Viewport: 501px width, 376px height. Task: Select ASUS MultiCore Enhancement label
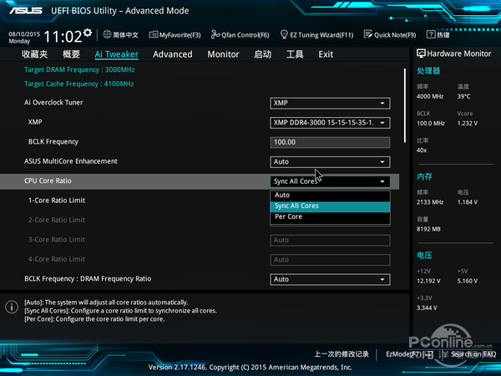[x=71, y=161]
